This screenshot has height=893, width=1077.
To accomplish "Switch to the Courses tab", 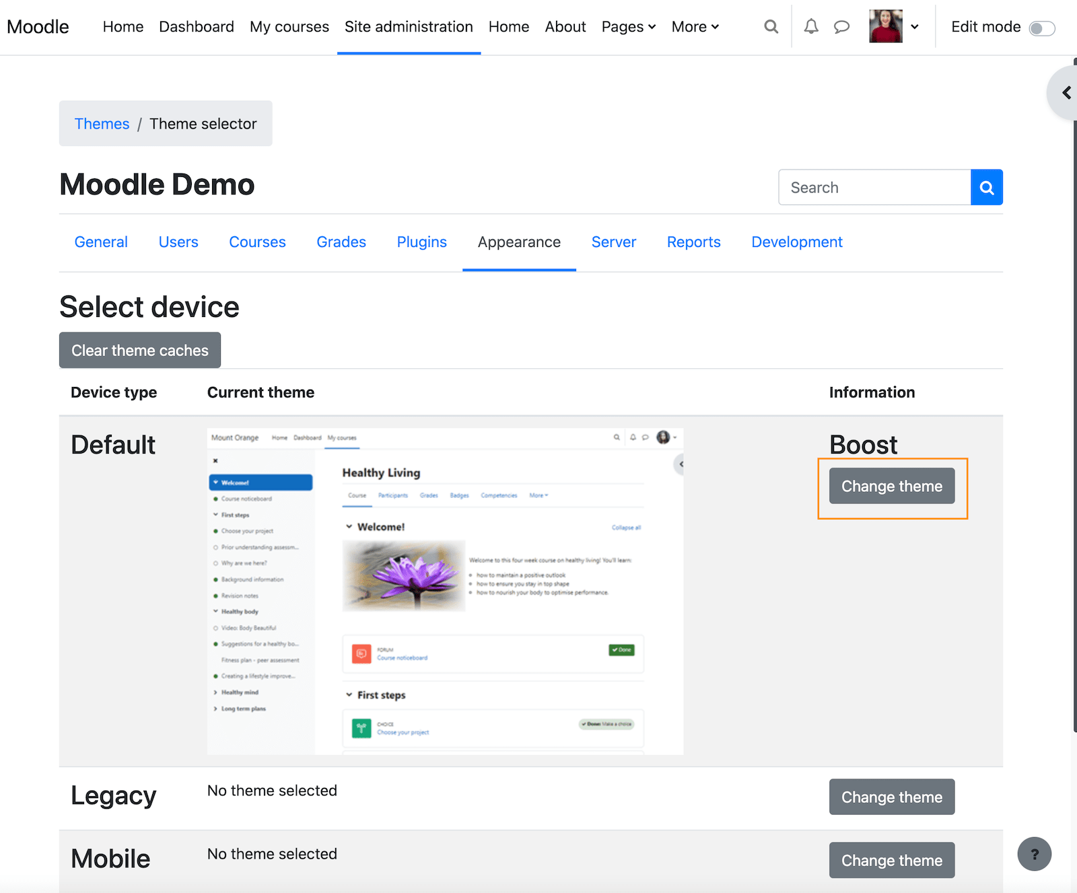I will pyautogui.click(x=257, y=242).
